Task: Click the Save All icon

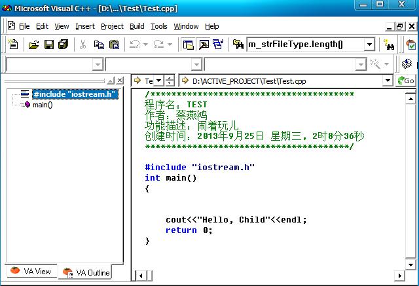Action: (64, 45)
